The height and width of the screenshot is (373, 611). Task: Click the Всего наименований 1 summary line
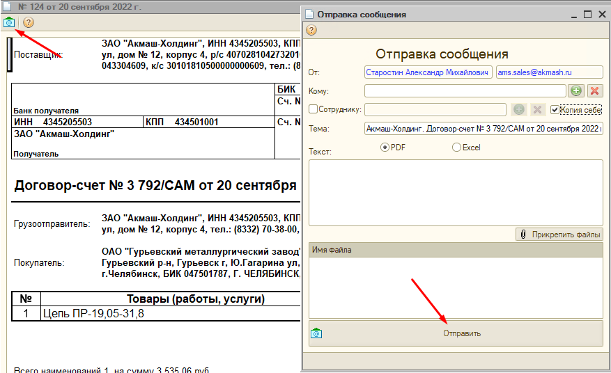tap(111, 370)
